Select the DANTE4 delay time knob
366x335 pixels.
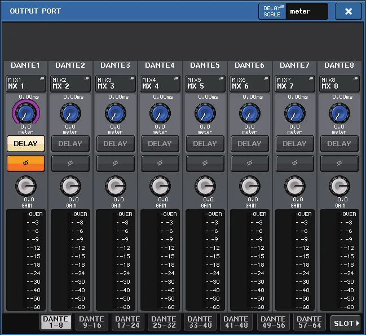tap(160, 113)
